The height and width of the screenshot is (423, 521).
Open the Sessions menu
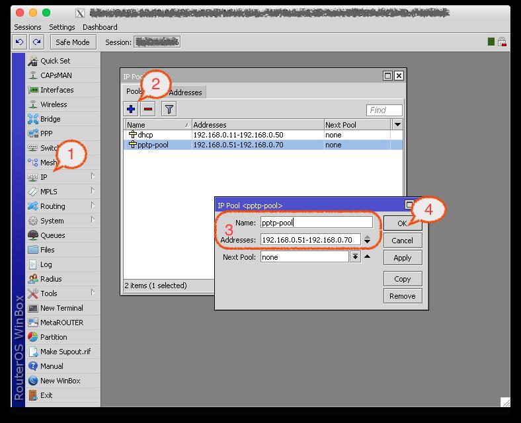click(x=28, y=27)
